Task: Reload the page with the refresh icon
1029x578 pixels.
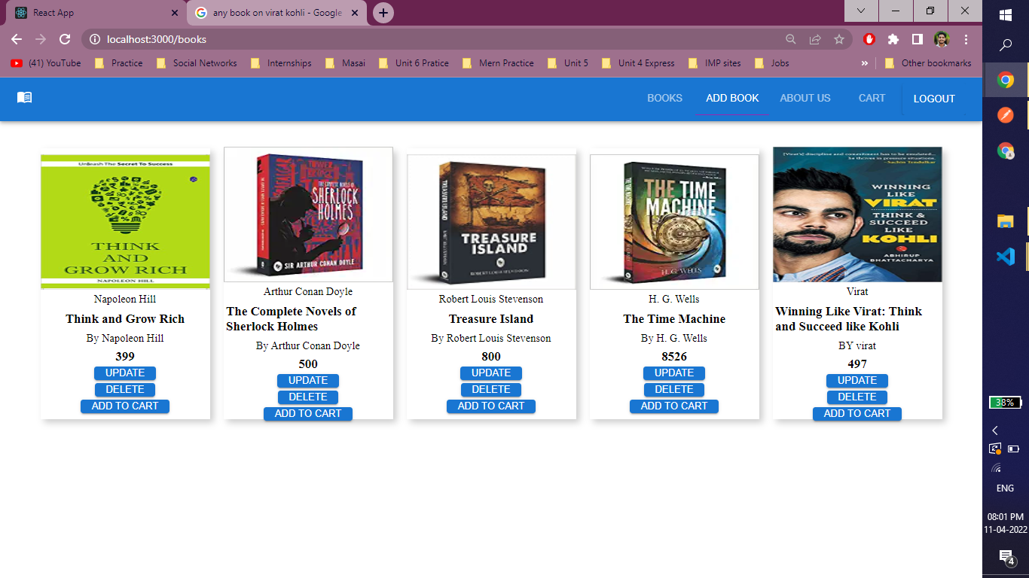Action: coord(67,38)
